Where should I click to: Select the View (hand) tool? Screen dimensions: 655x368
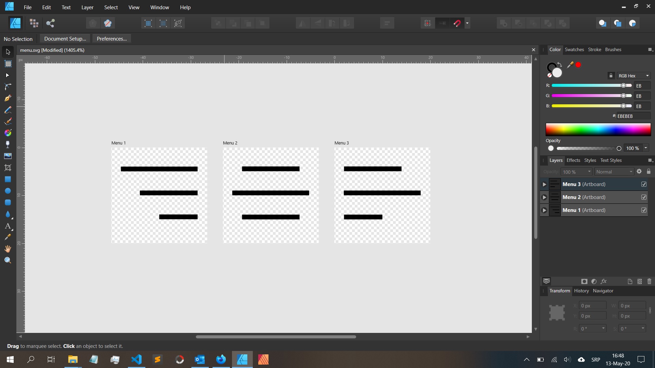8,249
